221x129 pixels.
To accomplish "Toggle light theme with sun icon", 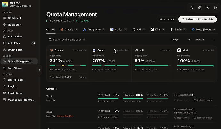I will 208,8.
